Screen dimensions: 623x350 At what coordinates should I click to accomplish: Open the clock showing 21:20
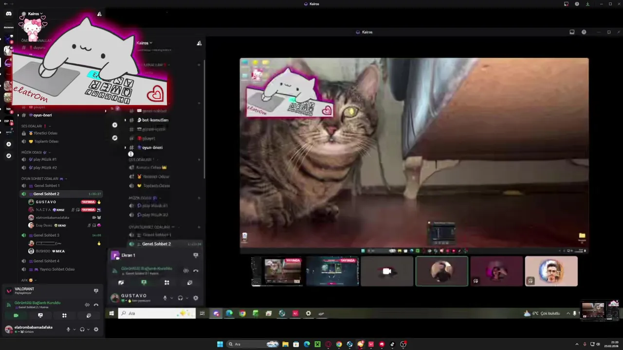[611, 344]
